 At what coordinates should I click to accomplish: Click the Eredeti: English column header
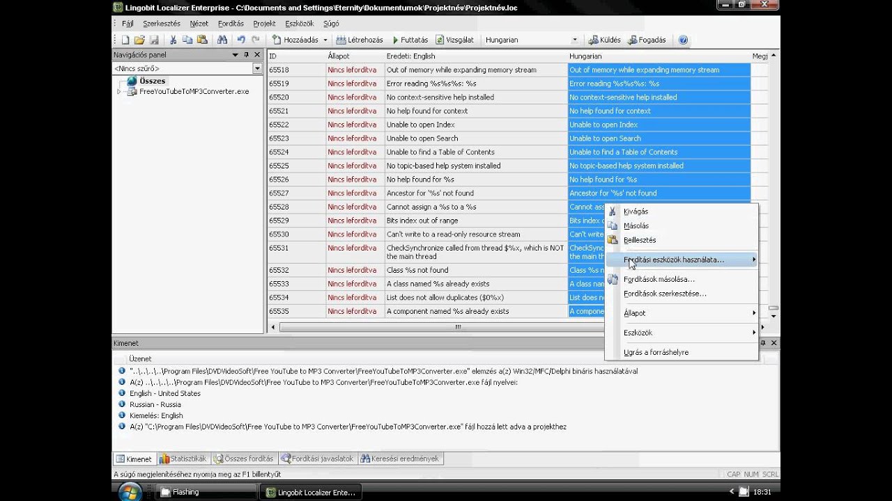(476, 56)
